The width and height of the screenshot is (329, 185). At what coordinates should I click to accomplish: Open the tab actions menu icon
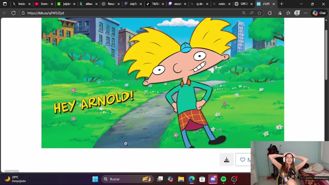(x=5, y=4)
